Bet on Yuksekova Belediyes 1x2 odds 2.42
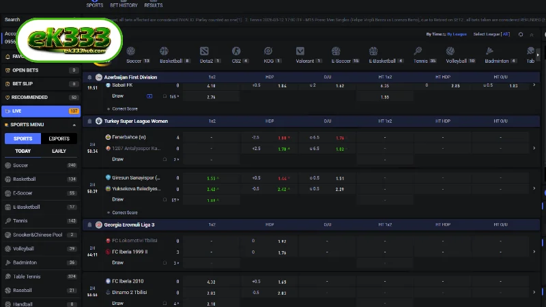This screenshot has height=307, width=546. pos(212,190)
